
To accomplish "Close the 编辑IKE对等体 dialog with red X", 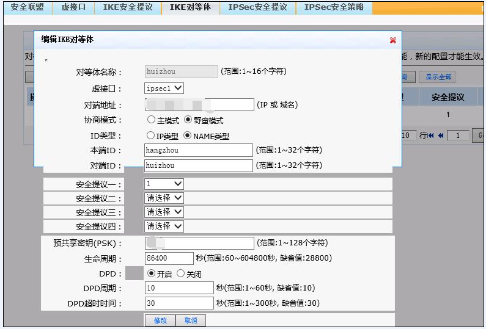I will point(393,40).
